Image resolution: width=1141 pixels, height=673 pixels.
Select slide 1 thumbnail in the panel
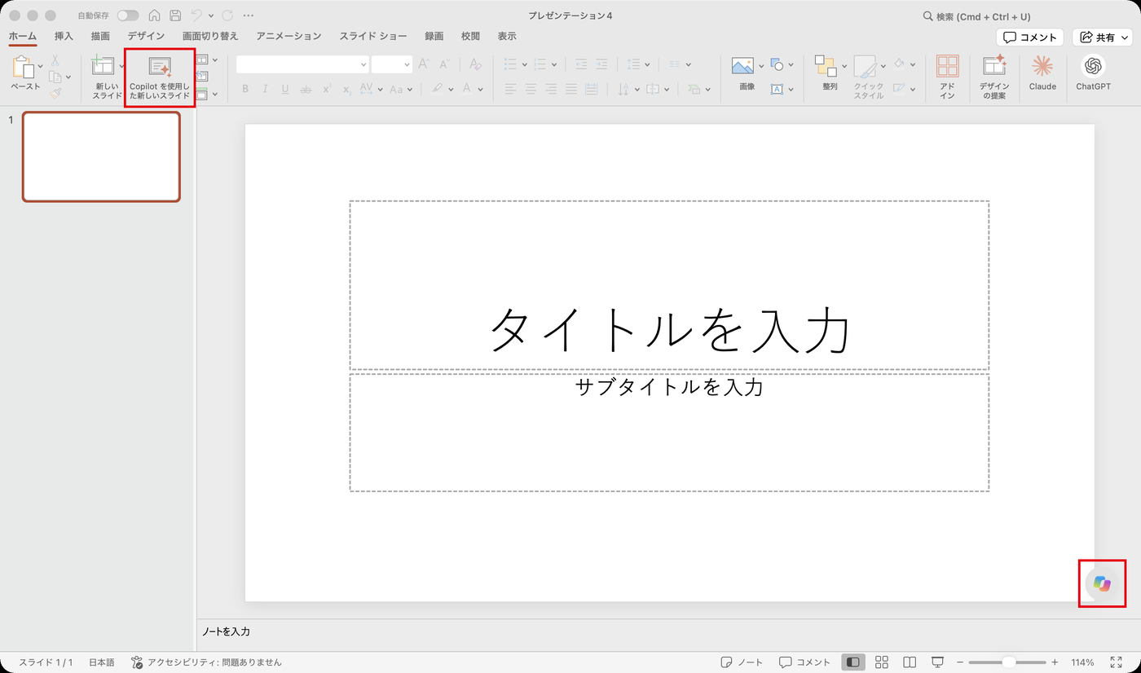[x=101, y=156]
